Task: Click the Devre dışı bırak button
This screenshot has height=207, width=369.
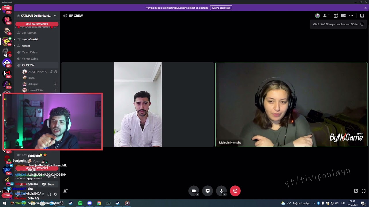Action: coord(221,8)
